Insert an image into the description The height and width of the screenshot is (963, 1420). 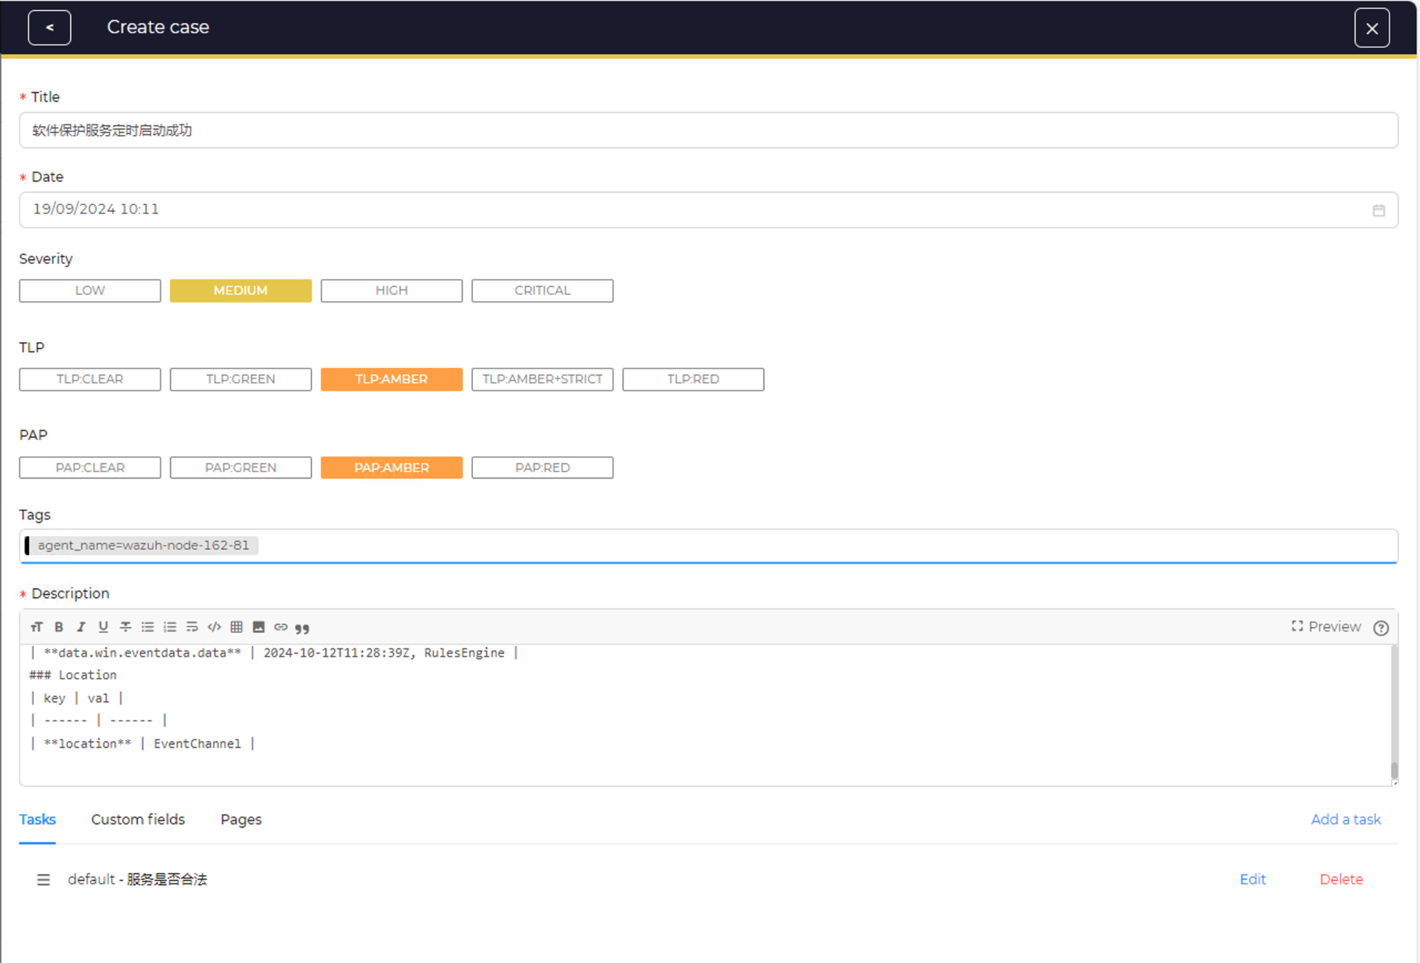point(259,627)
